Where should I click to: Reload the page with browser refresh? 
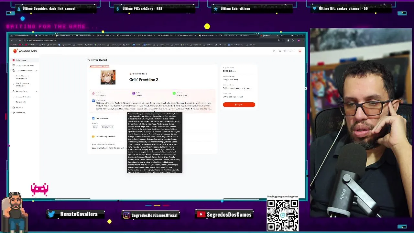(20, 40)
